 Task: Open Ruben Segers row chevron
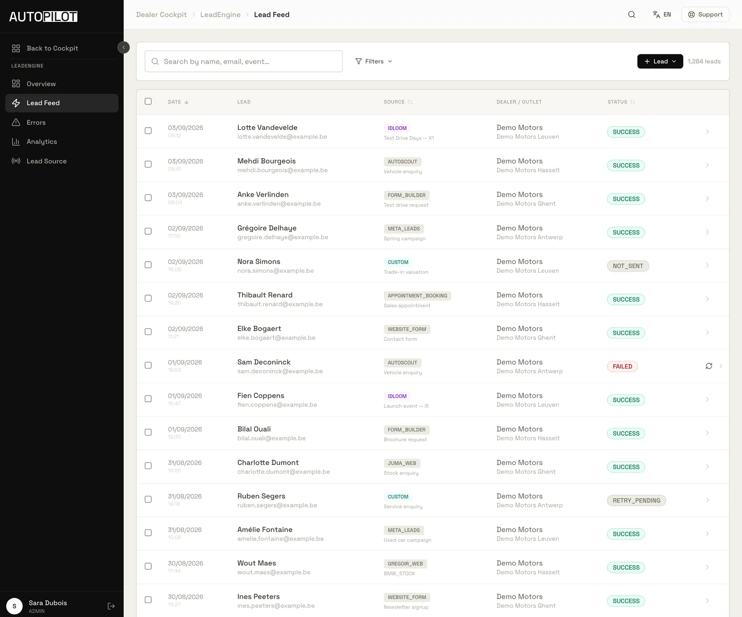coord(707,500)
